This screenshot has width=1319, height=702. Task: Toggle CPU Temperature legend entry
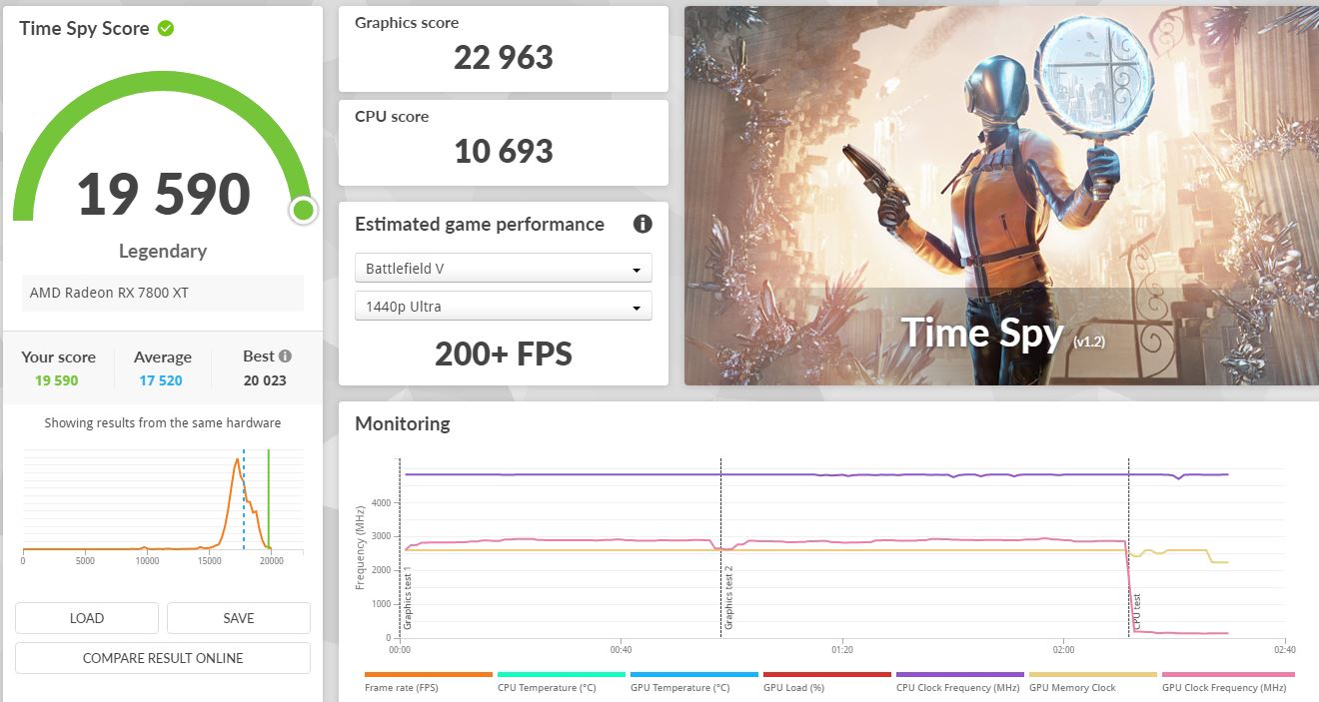pos(561,682)
